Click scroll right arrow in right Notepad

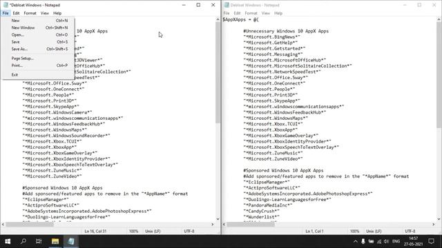click(x=434, y=225)
